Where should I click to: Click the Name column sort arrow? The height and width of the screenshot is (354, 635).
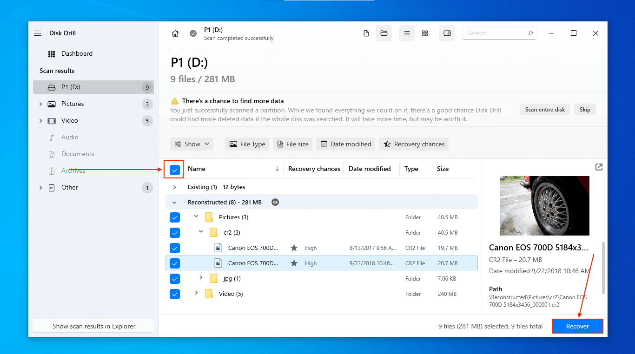tap(277, 169)
